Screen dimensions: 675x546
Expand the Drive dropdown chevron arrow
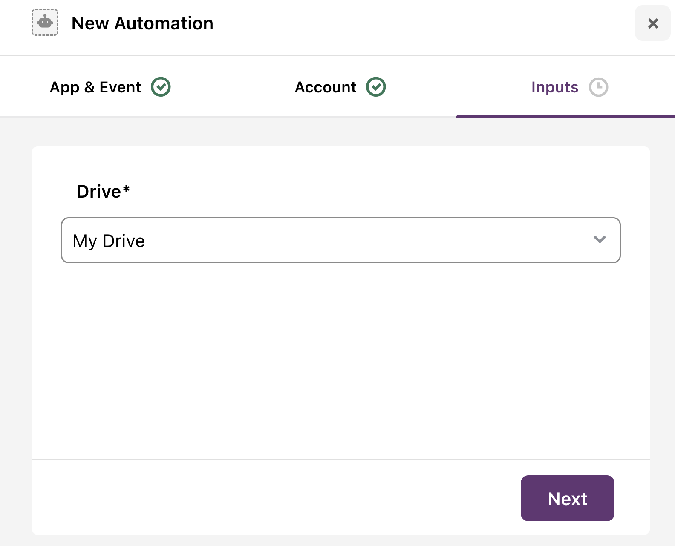click(x=600, y=239)
